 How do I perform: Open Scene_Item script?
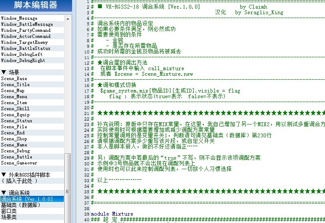click(32, 102)
